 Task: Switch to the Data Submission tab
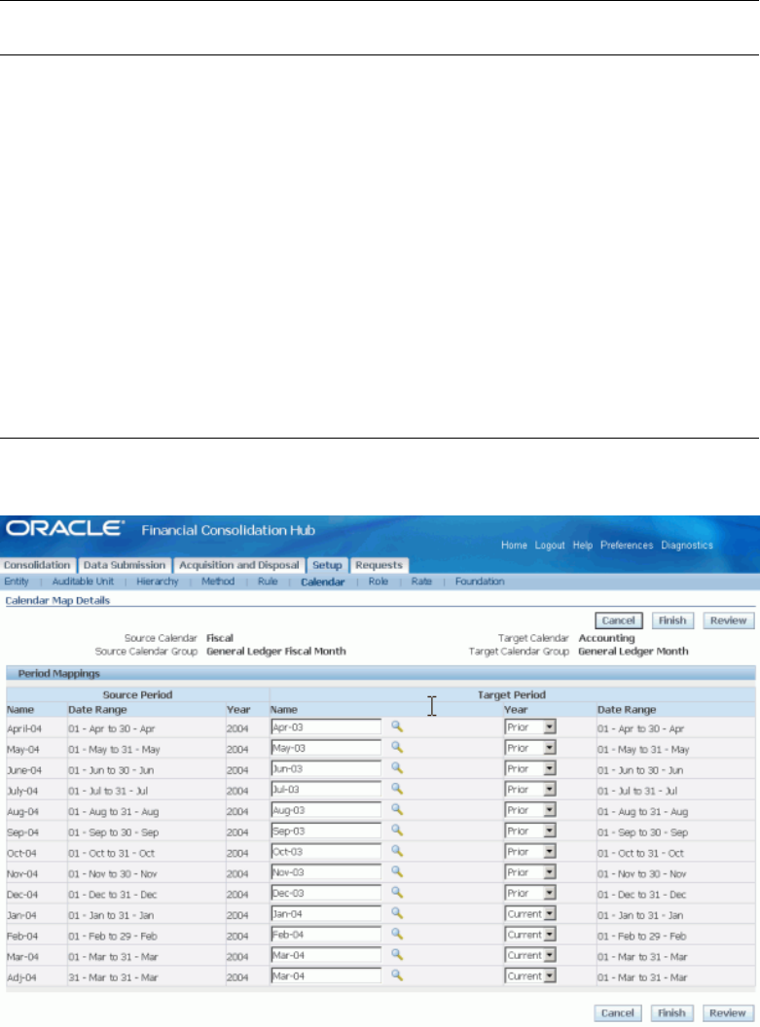click(x=125, y=565)
